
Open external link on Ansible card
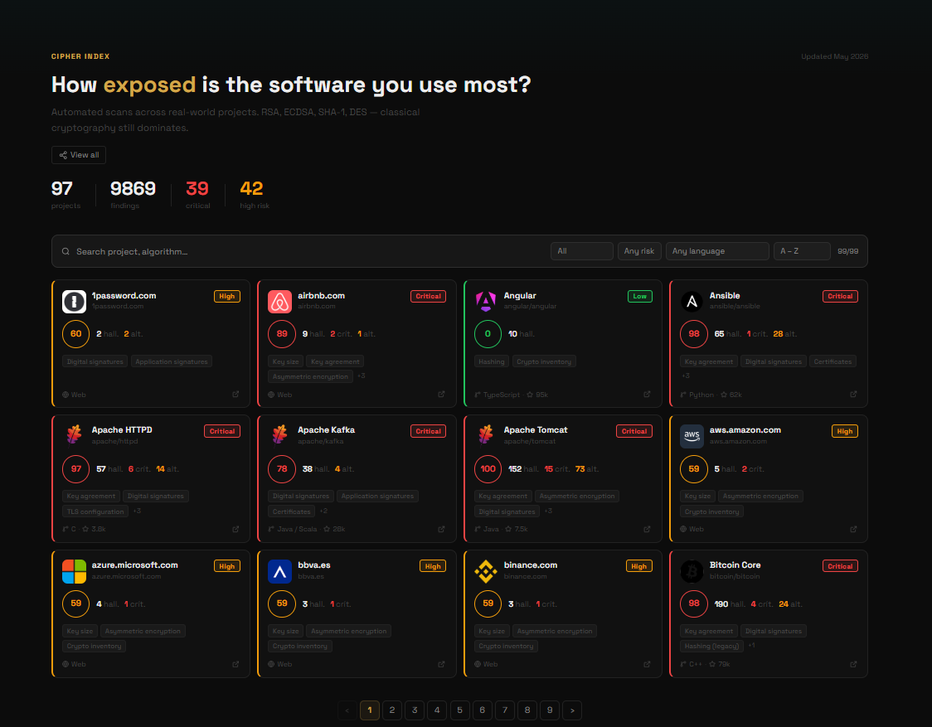point(853,394)
